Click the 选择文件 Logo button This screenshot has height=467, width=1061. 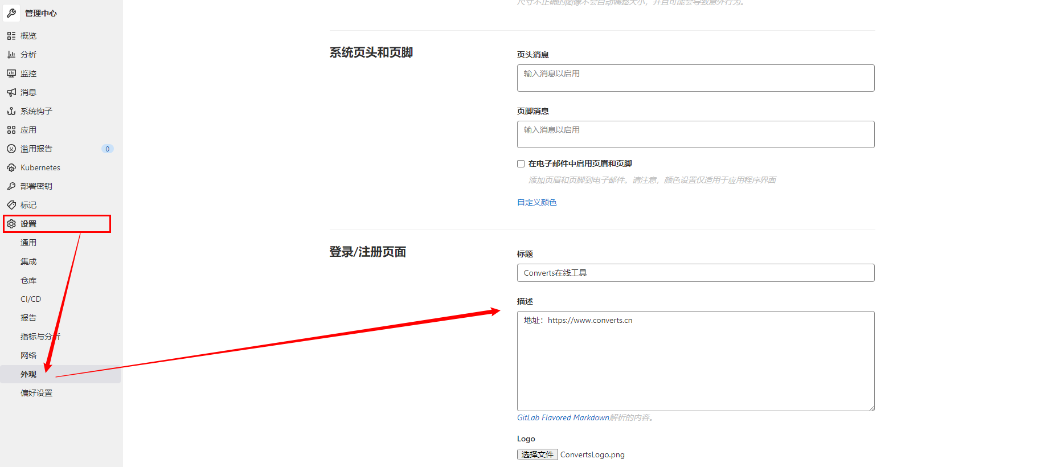coord(537,454)
